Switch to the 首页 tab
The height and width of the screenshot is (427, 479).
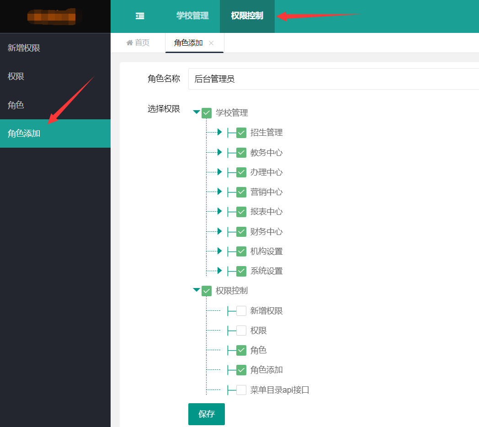(138, 43)
